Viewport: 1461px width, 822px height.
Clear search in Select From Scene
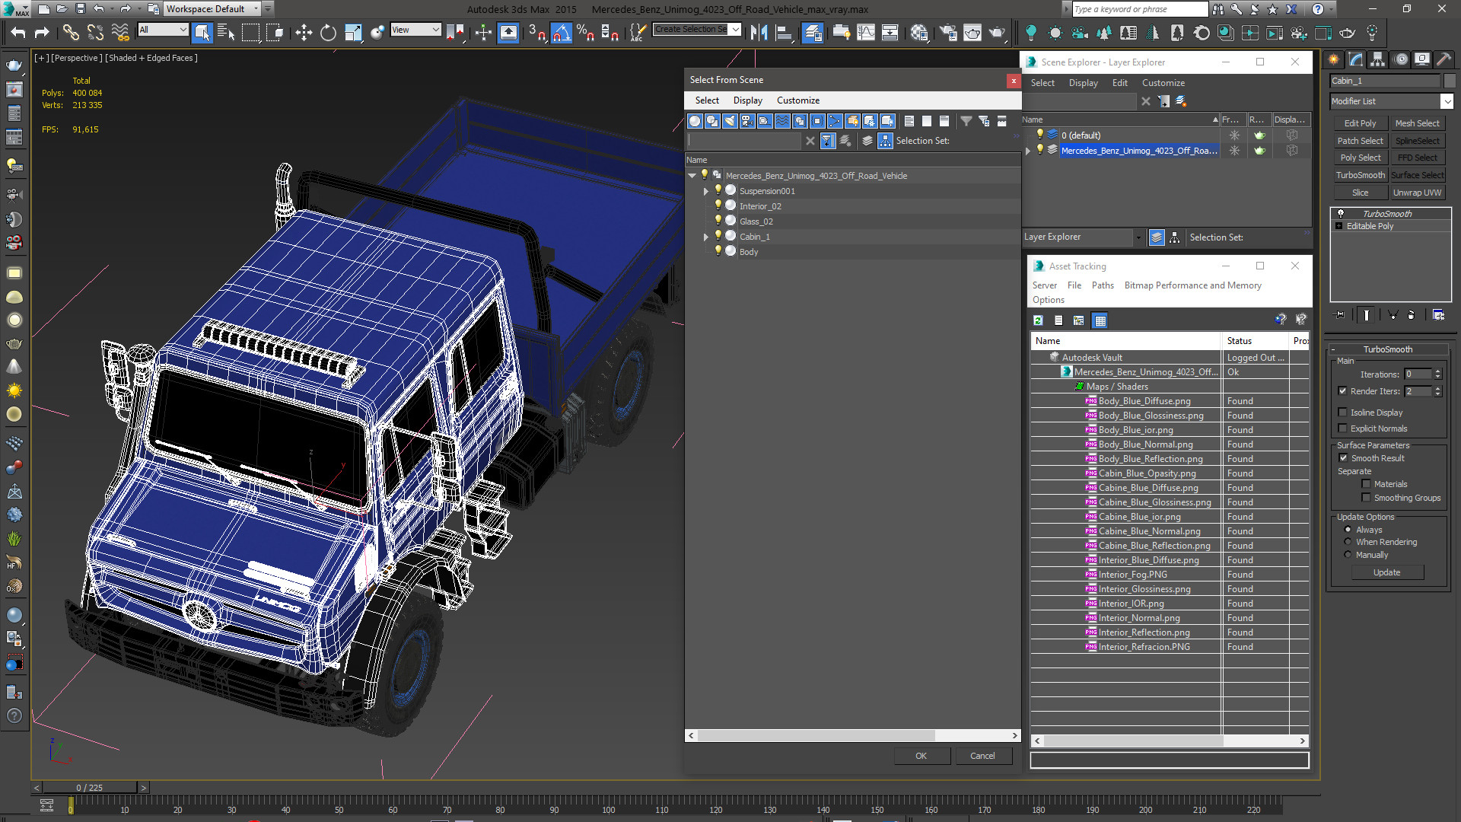point(810,141)
